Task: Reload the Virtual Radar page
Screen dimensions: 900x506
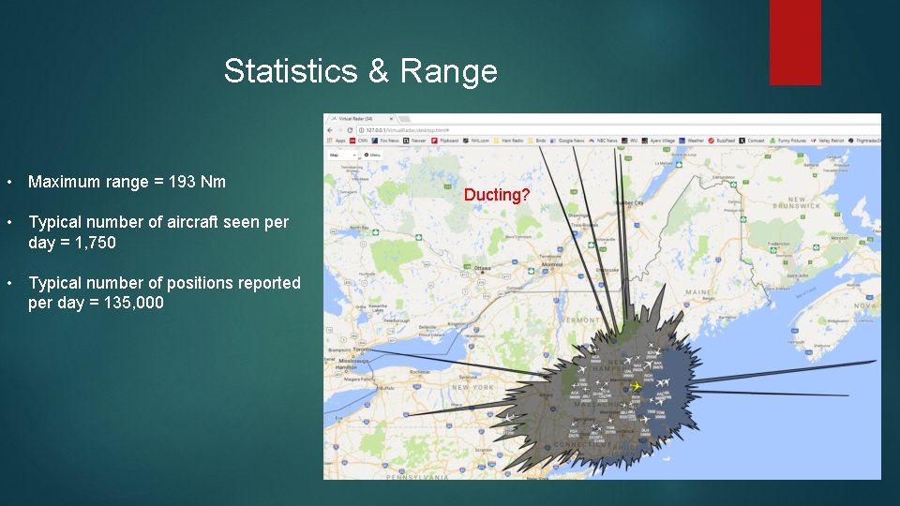Action: click(350, 130)
